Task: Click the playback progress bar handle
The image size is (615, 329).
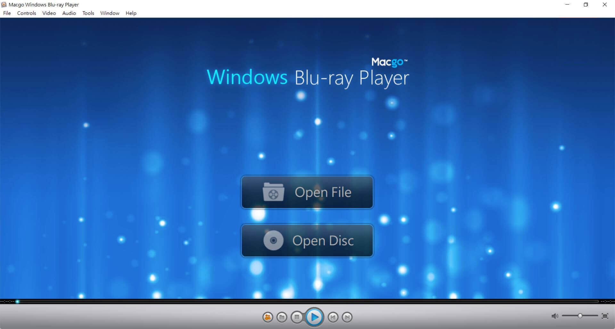Action: tap(18, 301)
